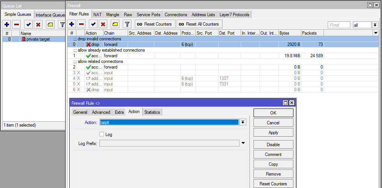Open the Address Lists tab

point(203,15)
